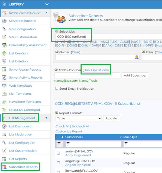This screenshot has height=173, width=162.
Task: Enable the Send Email Notification checkbox
Action: pyautogui.click(x=56, y=88)
